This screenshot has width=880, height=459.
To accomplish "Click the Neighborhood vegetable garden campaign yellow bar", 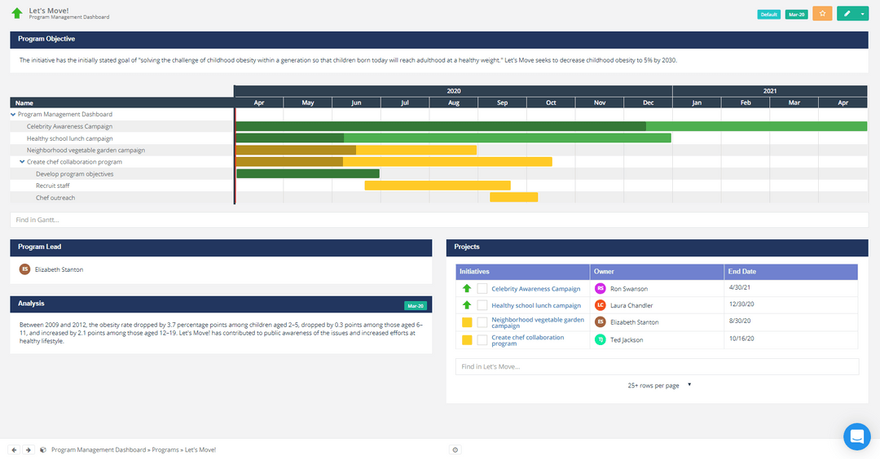I will point(356,151).
